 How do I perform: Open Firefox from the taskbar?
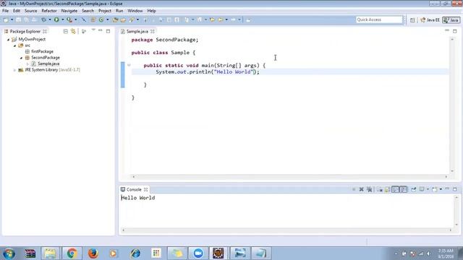point(93,253)
